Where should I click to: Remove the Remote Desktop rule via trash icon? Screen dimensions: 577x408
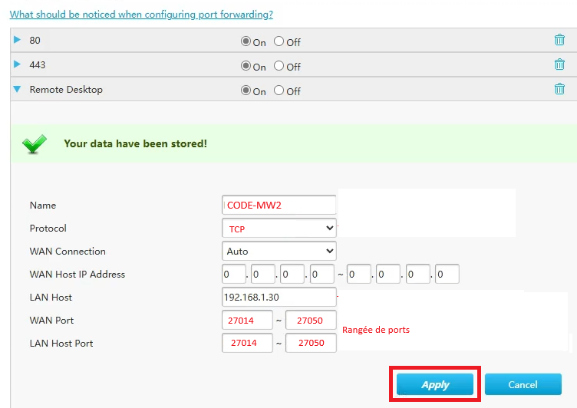(559, 89)
